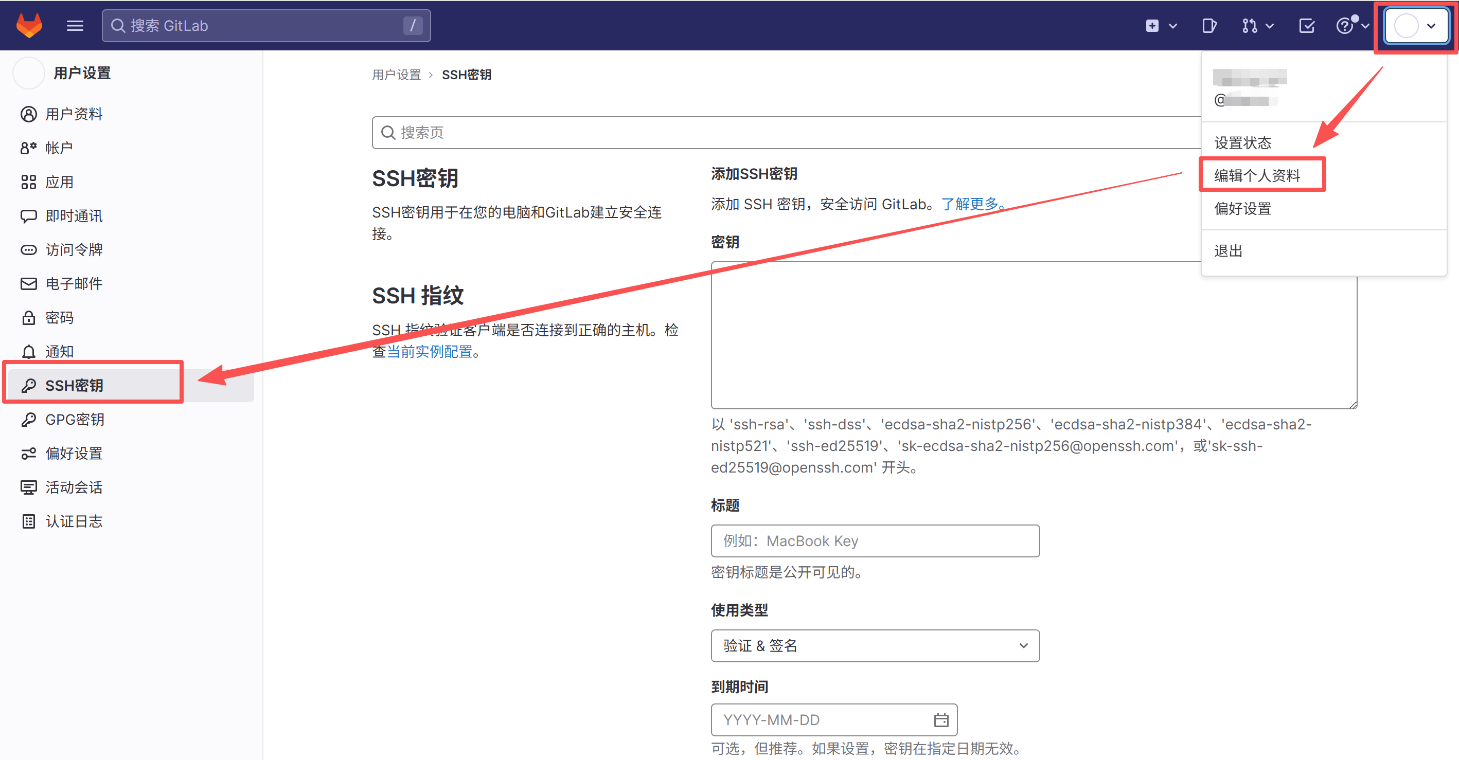Click the 即时通讯 chat bubble icon
Image resolution: width=1459 pixels, height=760 pixels.
(x=28, y=216)
